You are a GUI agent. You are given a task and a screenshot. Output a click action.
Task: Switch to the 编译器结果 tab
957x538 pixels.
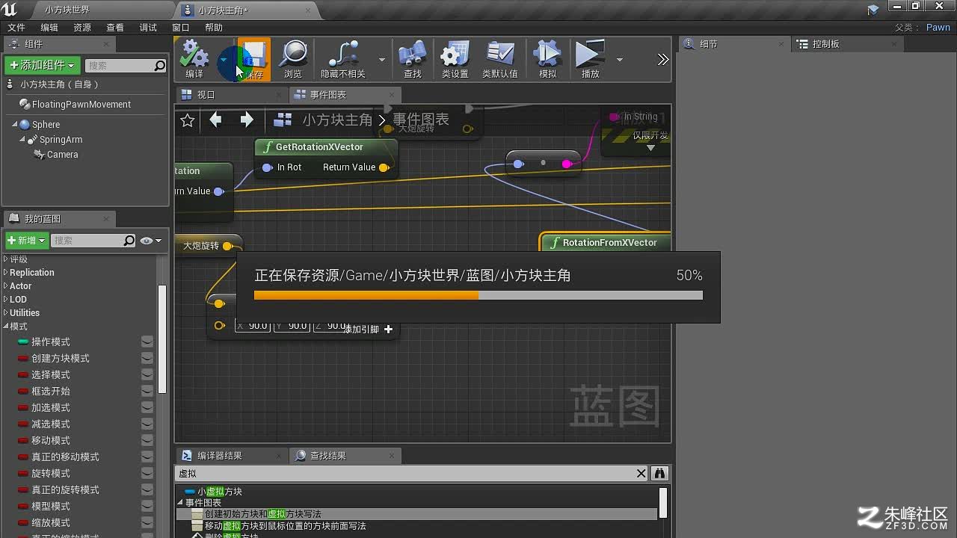(232, 456)
